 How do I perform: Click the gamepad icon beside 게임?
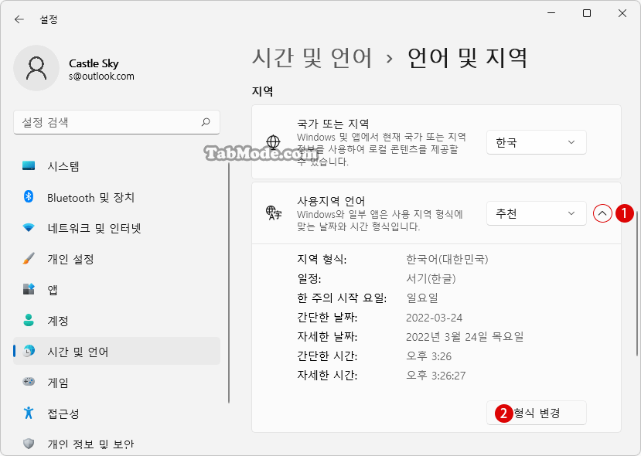pyautogui.click(x=29, y=382)
